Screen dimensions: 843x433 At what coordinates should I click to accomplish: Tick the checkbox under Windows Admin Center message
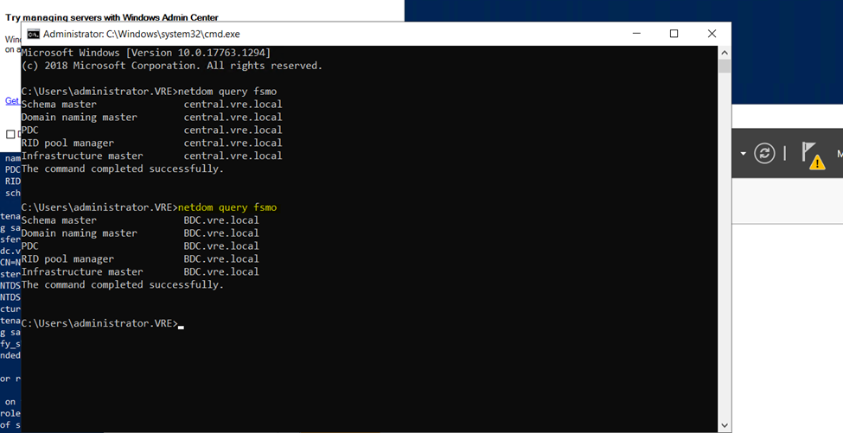click(x=10, y=134)
